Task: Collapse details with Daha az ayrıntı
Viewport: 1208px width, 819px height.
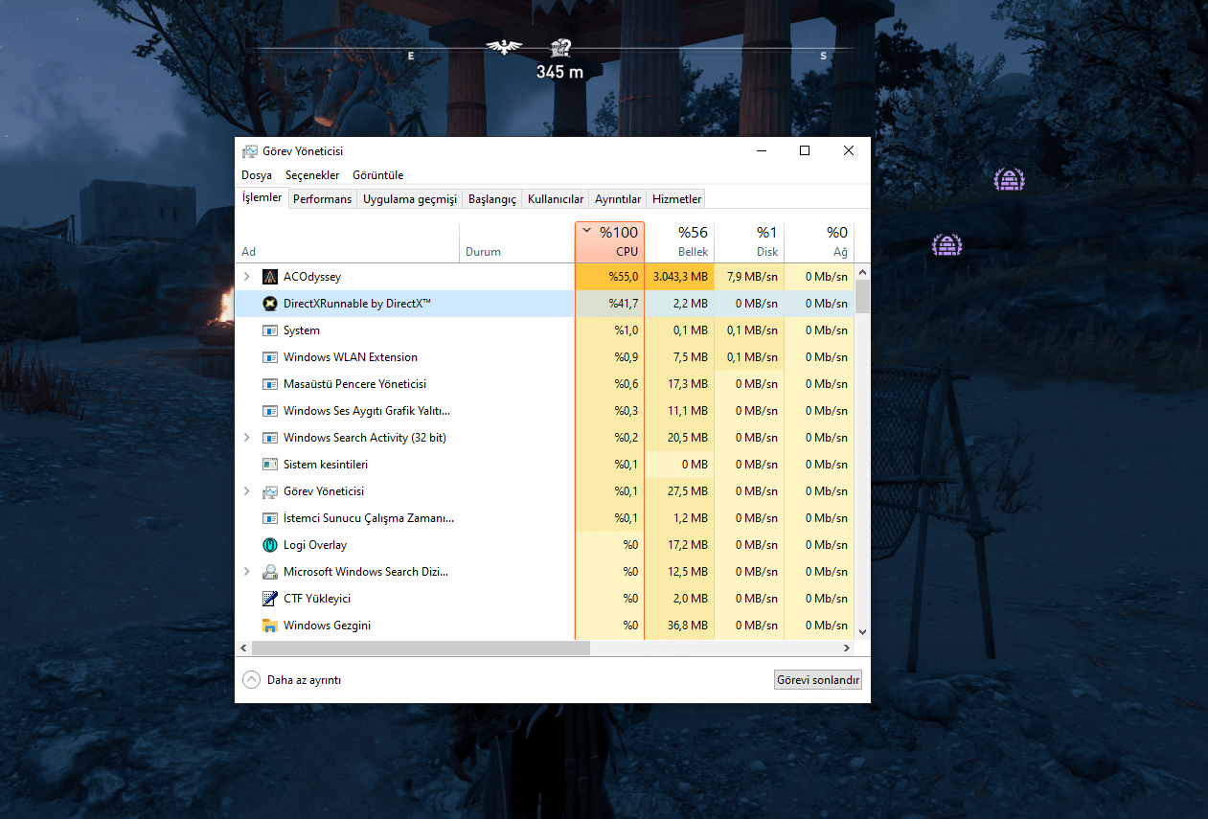Action: (x=292, y=680)
